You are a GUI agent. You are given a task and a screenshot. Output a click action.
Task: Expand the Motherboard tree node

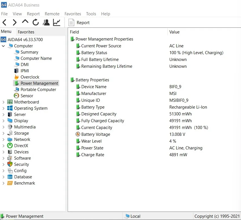click(x=3, y=102)
